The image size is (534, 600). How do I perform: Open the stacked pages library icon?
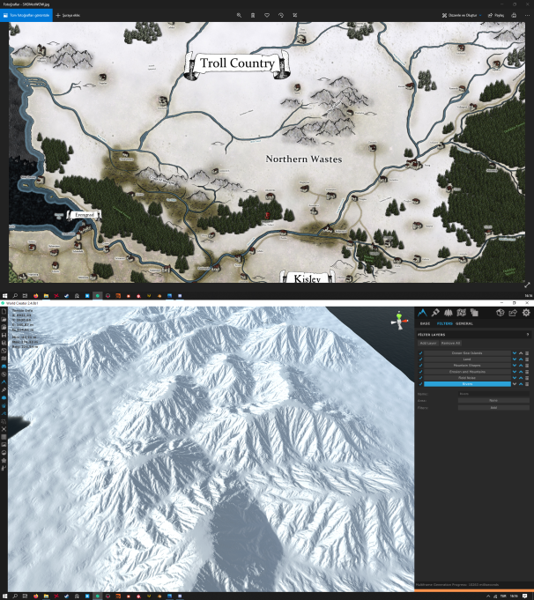(474, 313)
